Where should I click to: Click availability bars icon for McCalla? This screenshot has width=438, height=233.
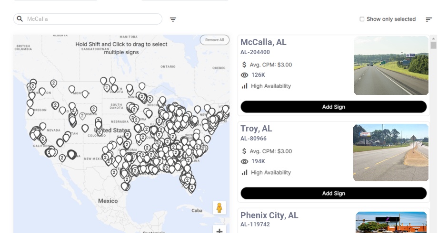click(244, 86)
